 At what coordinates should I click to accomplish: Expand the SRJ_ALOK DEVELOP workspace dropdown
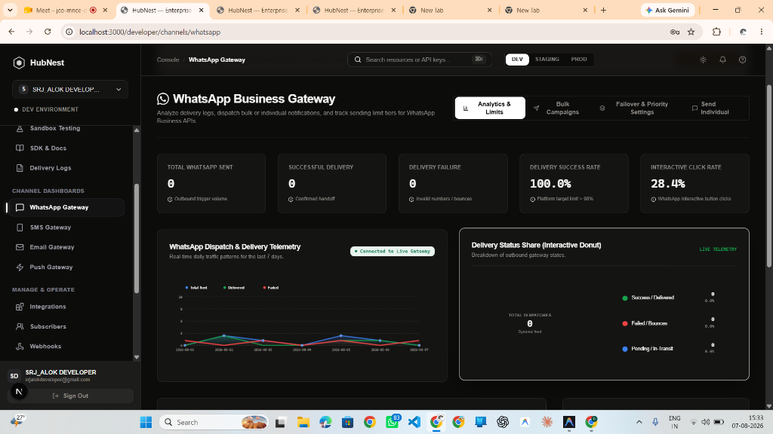pos(70,90)
